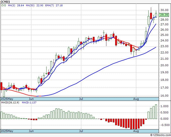Click the 0.000 MACD axis label
Screen dimensions: 171x137
[164, 119]
